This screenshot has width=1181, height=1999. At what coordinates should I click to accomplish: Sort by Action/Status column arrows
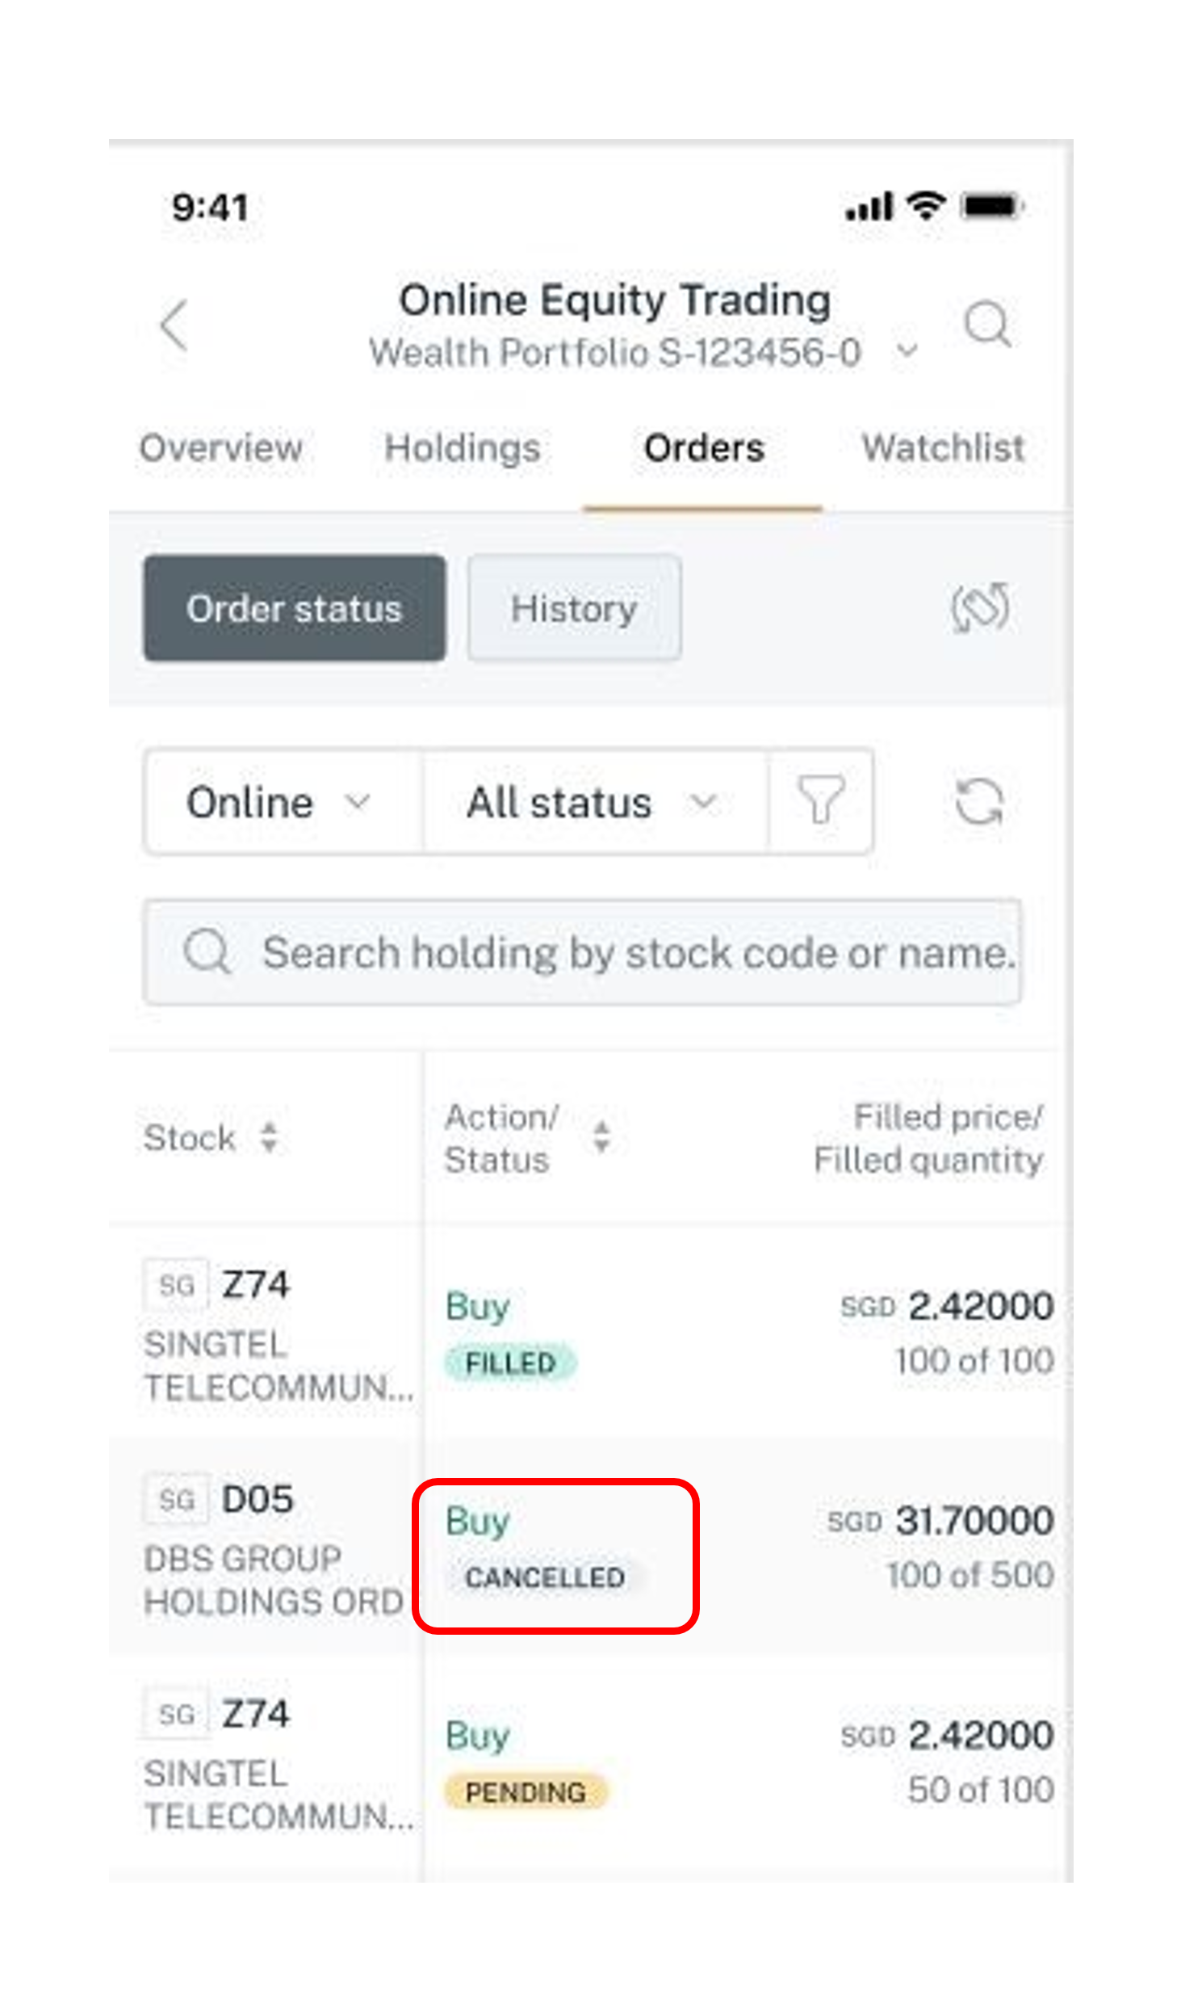click(601, 1137)
